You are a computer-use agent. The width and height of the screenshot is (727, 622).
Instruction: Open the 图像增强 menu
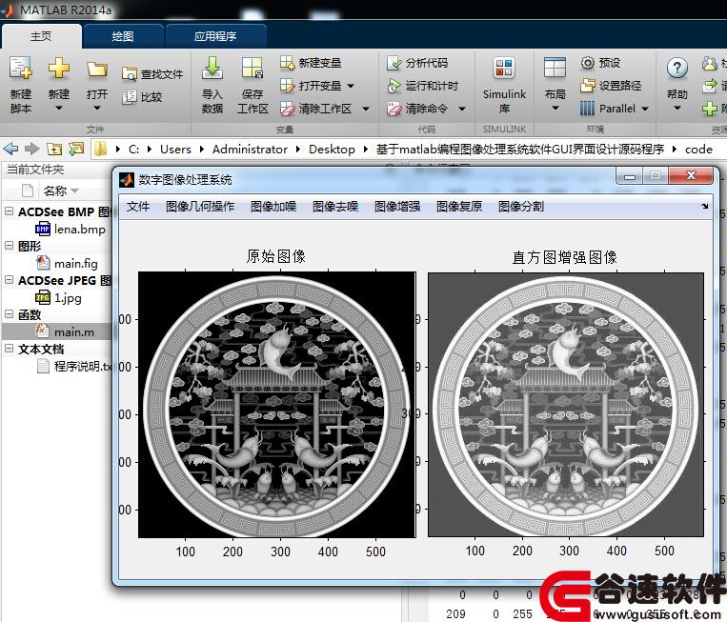[397, 207]
